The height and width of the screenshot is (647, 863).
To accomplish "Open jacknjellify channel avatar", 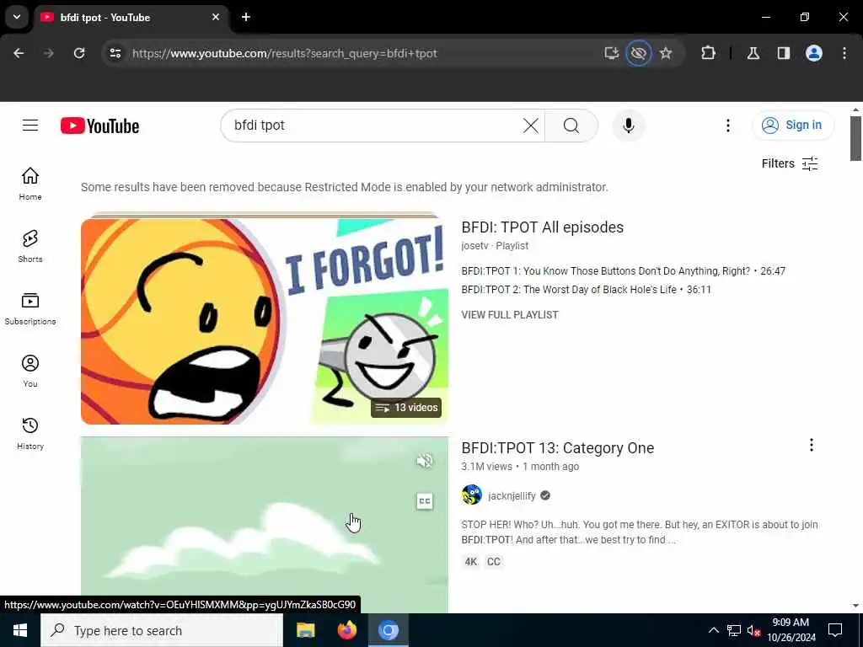I will (x=472, y=495).
